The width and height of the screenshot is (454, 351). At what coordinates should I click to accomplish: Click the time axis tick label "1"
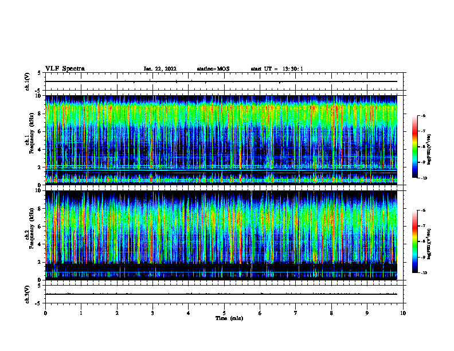[81, 313]
